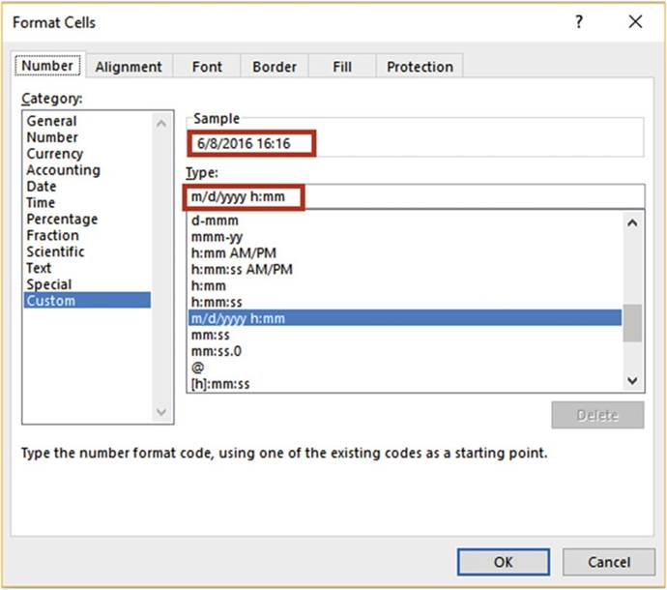Screen dimensions: 667x590
Task: Go to the Border tab
Action: coord(274,67)
